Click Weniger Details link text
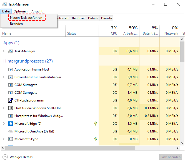Image resolution: width=185 pixels, height=164 pixels. point(21,157)
